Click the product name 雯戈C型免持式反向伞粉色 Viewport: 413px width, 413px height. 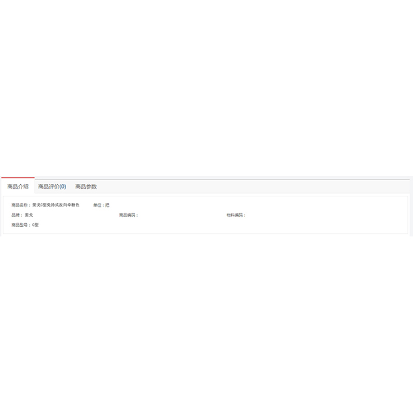pyautogui.click(x=56, y=205)
